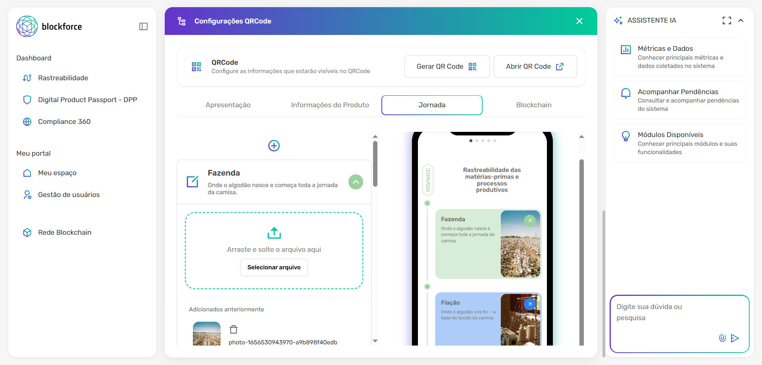Click the editor scrollbar down arrow

375,341
